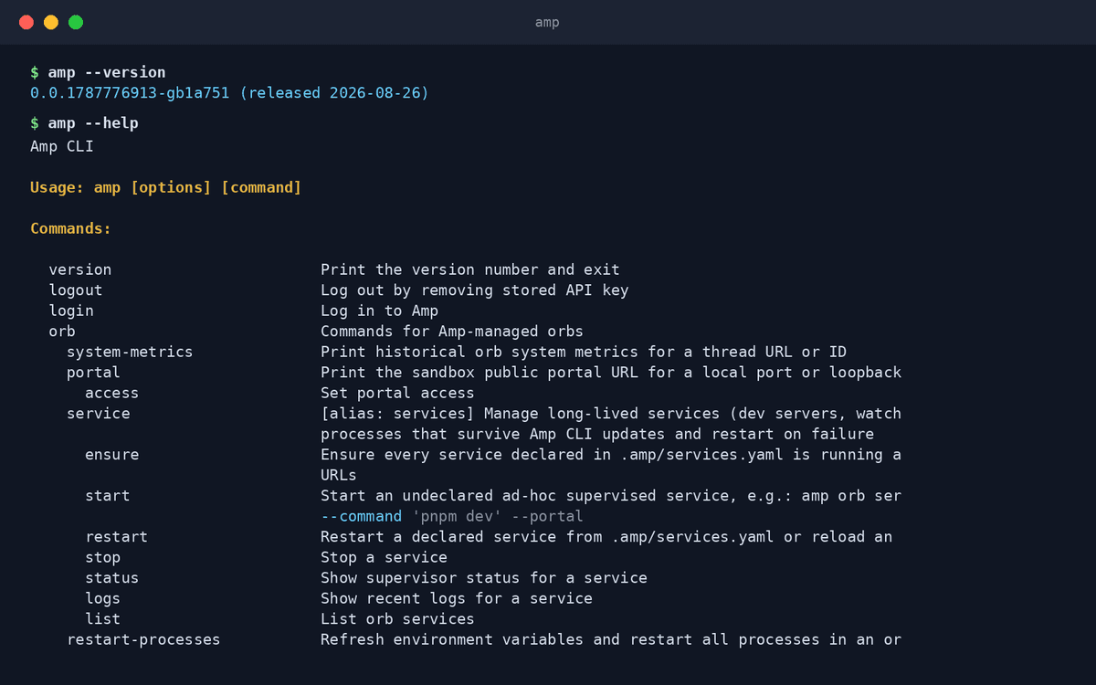Click the red close window button

click(x=26, y=22)
